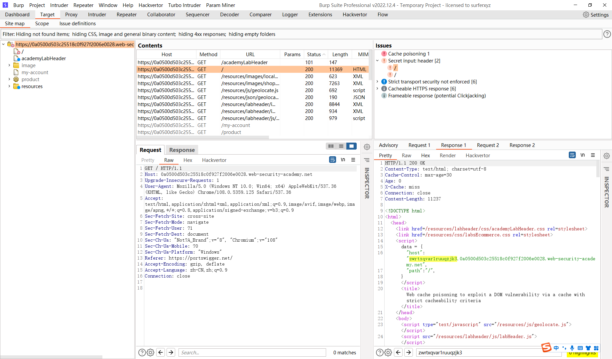Expand the product node in site map

click(x=9, y=79)
